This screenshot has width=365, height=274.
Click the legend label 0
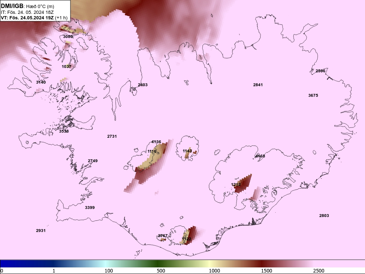coord(2,271)
